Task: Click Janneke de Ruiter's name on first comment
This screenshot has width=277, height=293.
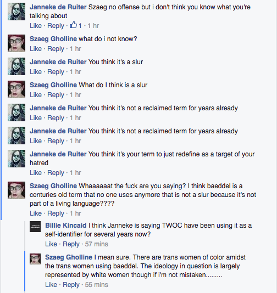Action: point(58,7)
